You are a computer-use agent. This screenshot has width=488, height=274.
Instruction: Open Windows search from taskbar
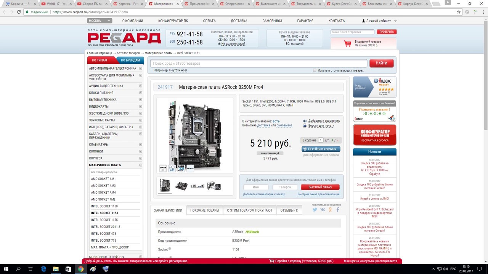point(18,269)
